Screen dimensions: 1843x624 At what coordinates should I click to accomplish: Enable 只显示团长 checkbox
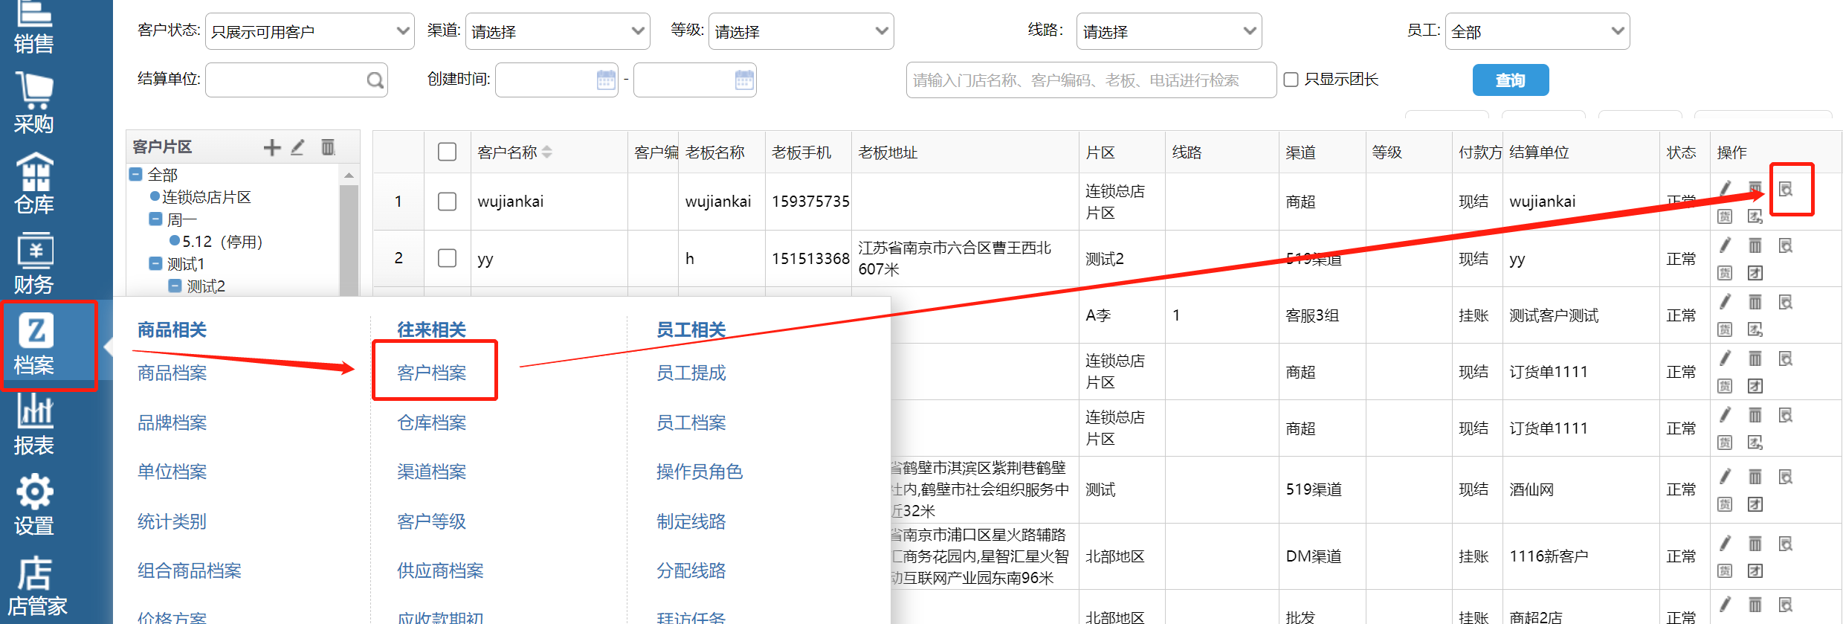pos(1291,80)
